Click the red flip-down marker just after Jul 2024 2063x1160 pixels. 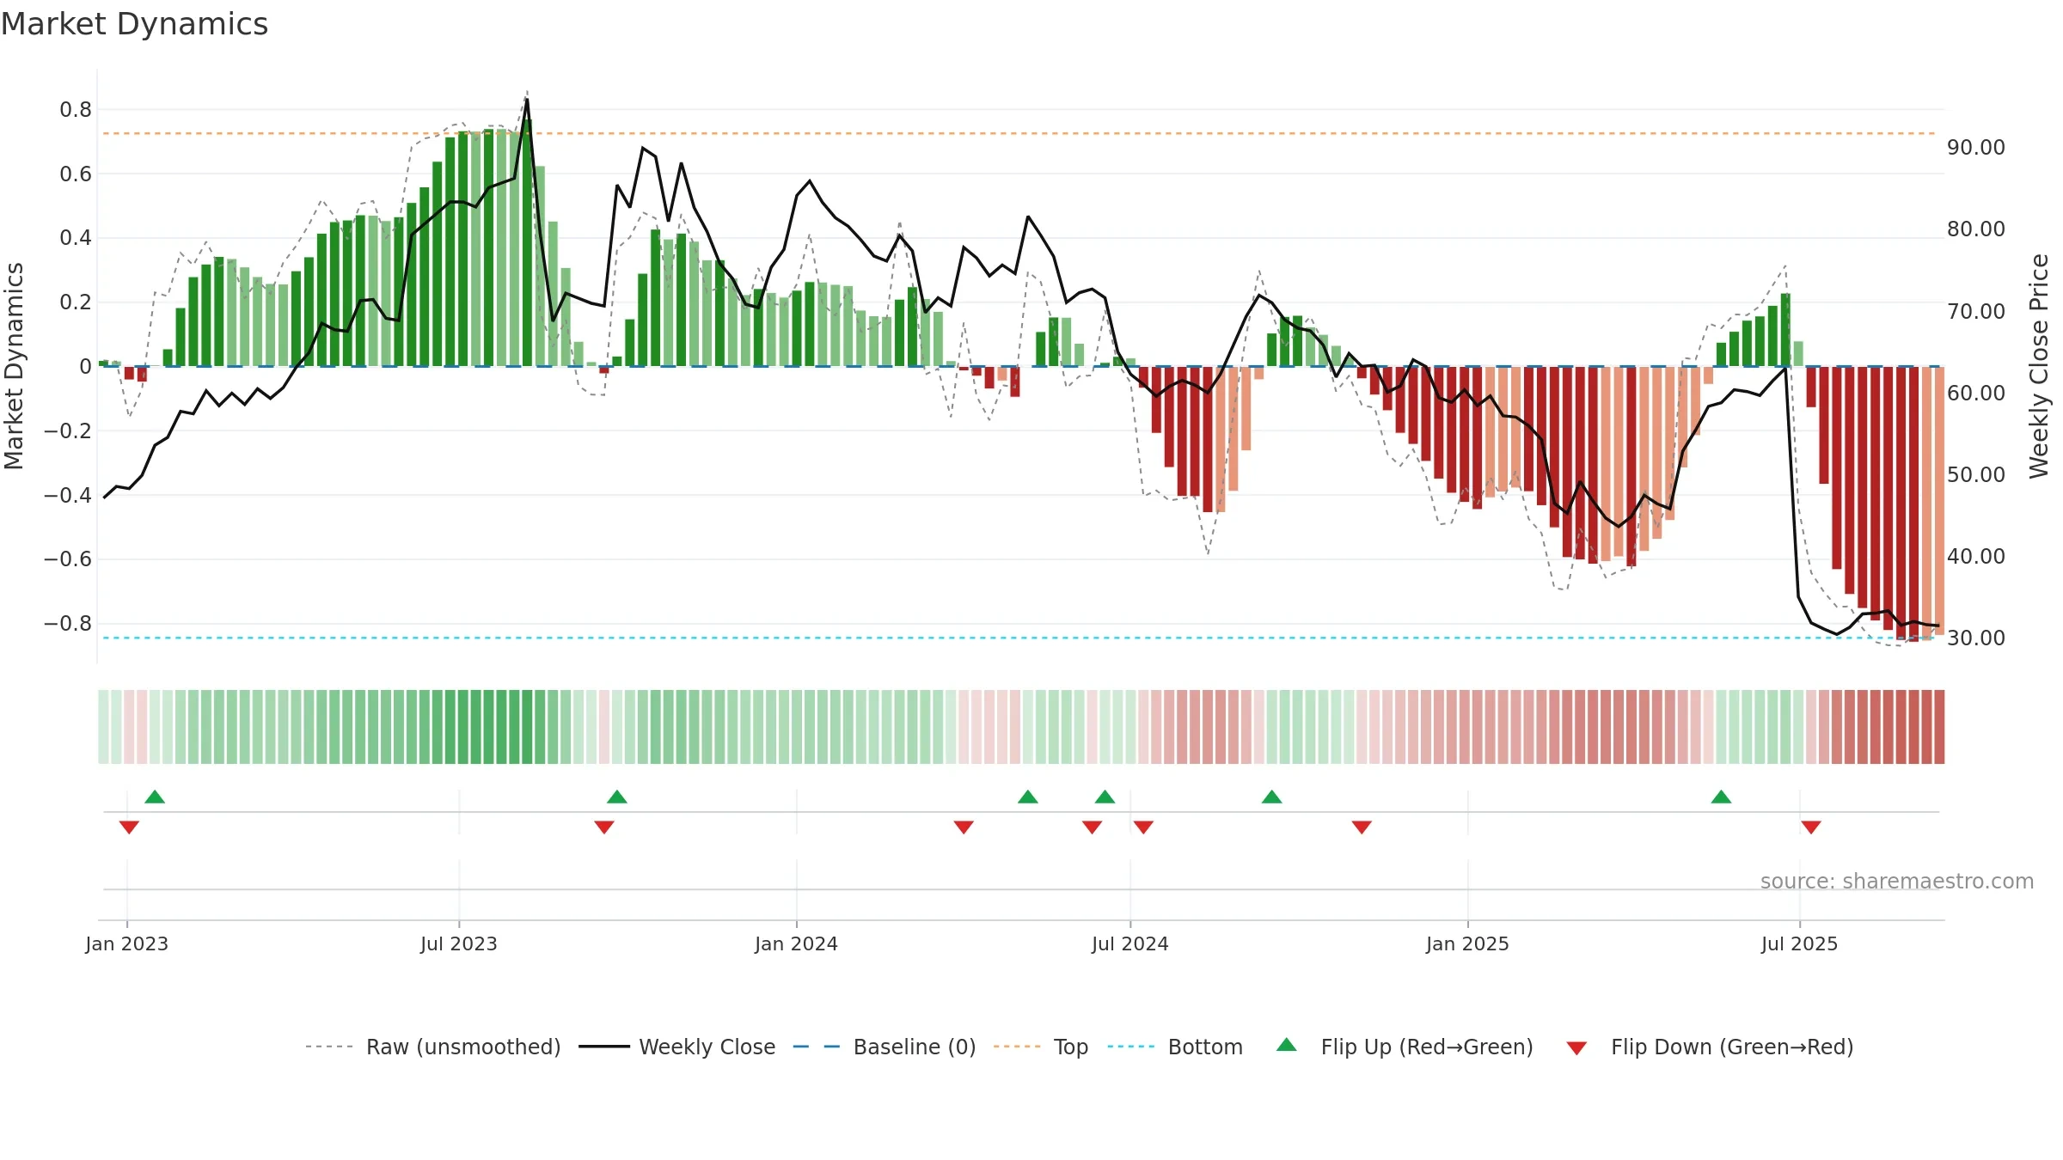1143,827
